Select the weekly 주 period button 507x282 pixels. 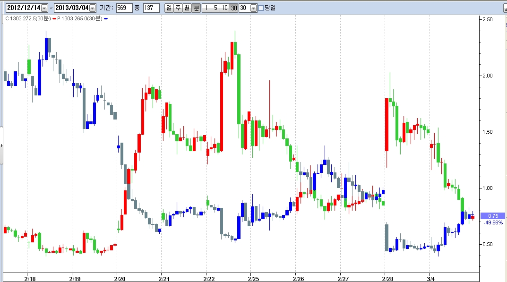coord(178,8)
